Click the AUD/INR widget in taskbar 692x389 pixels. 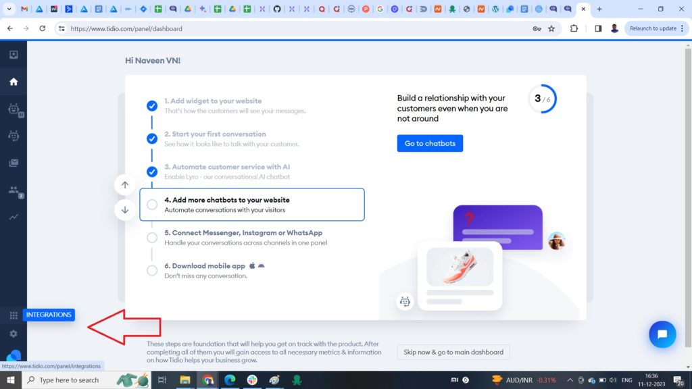524,380
